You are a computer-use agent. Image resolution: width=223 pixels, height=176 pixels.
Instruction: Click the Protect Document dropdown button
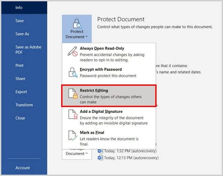pos(77,29)
